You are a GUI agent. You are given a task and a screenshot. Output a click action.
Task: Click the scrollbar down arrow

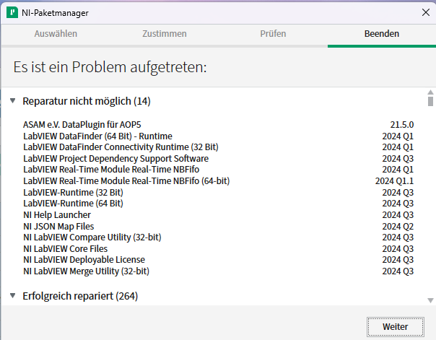[430, 300]
